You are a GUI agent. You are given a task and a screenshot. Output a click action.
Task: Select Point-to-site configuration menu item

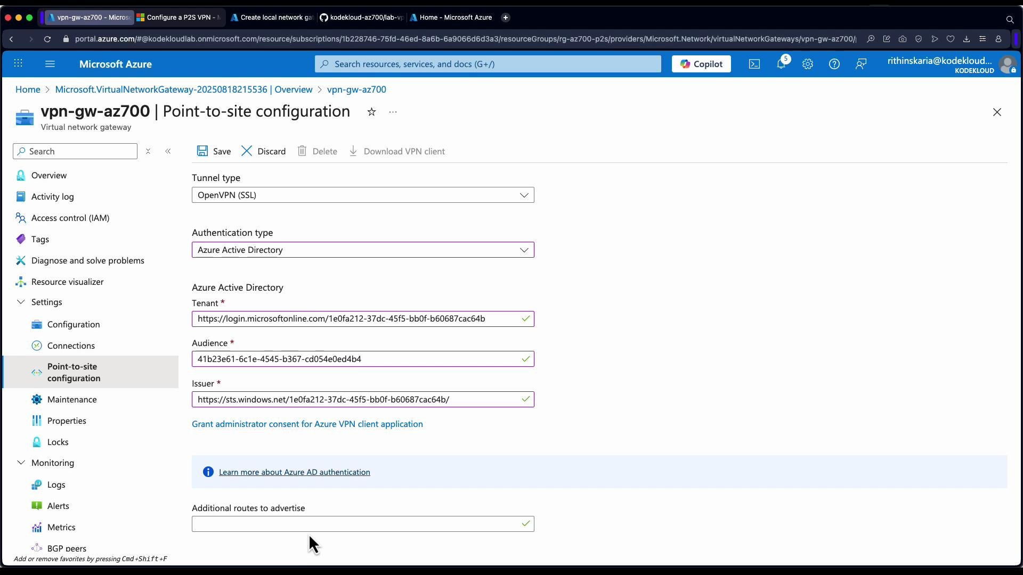(91, 372)
